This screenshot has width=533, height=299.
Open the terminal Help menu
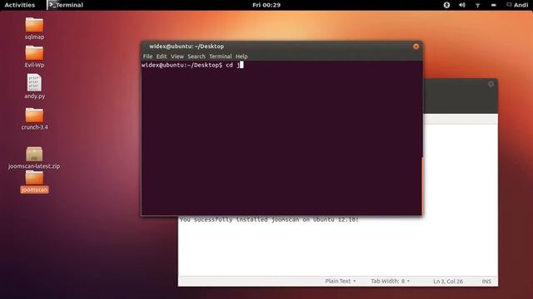(242, 56)
